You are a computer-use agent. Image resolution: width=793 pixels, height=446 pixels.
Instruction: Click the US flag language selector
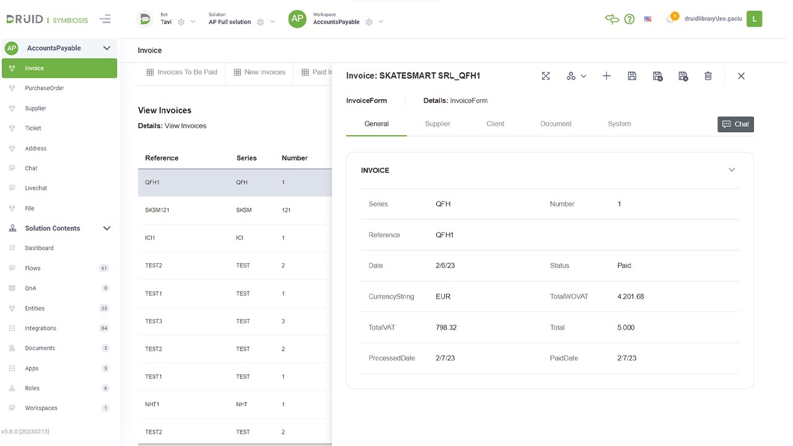[x=648, y=19]
